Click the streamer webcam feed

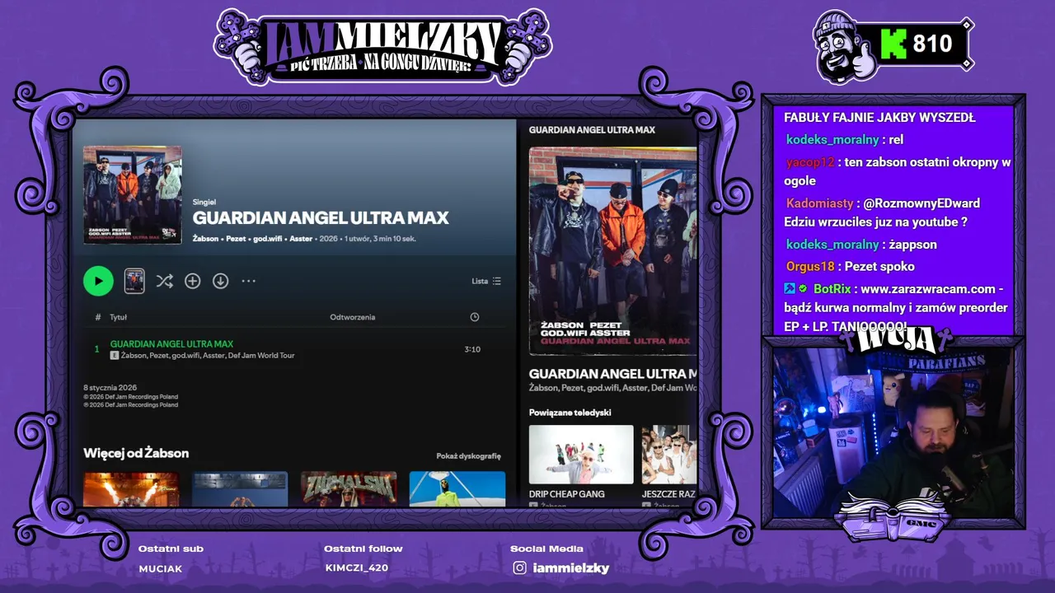click(893, 432)
